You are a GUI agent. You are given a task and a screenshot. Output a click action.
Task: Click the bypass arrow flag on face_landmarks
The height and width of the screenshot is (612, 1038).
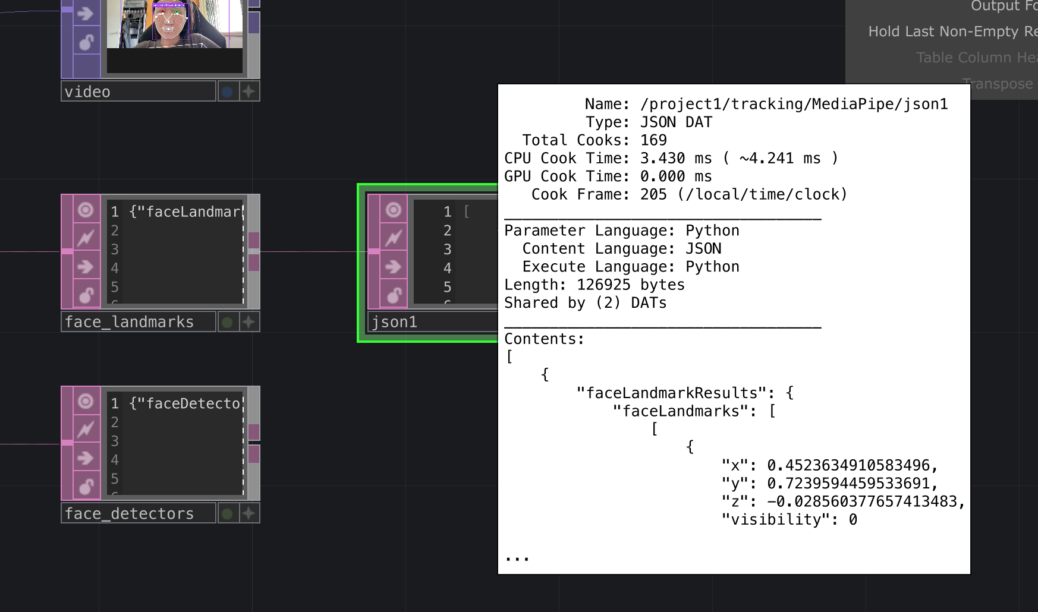click(x=86, y=266)
